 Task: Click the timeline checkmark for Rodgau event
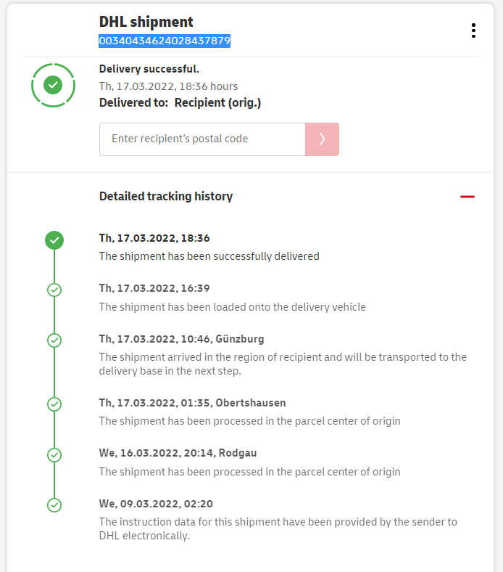click(54, 454)
